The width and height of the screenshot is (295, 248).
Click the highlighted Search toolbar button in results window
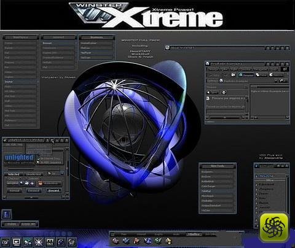pyautogui.click(x=246, y=75)
